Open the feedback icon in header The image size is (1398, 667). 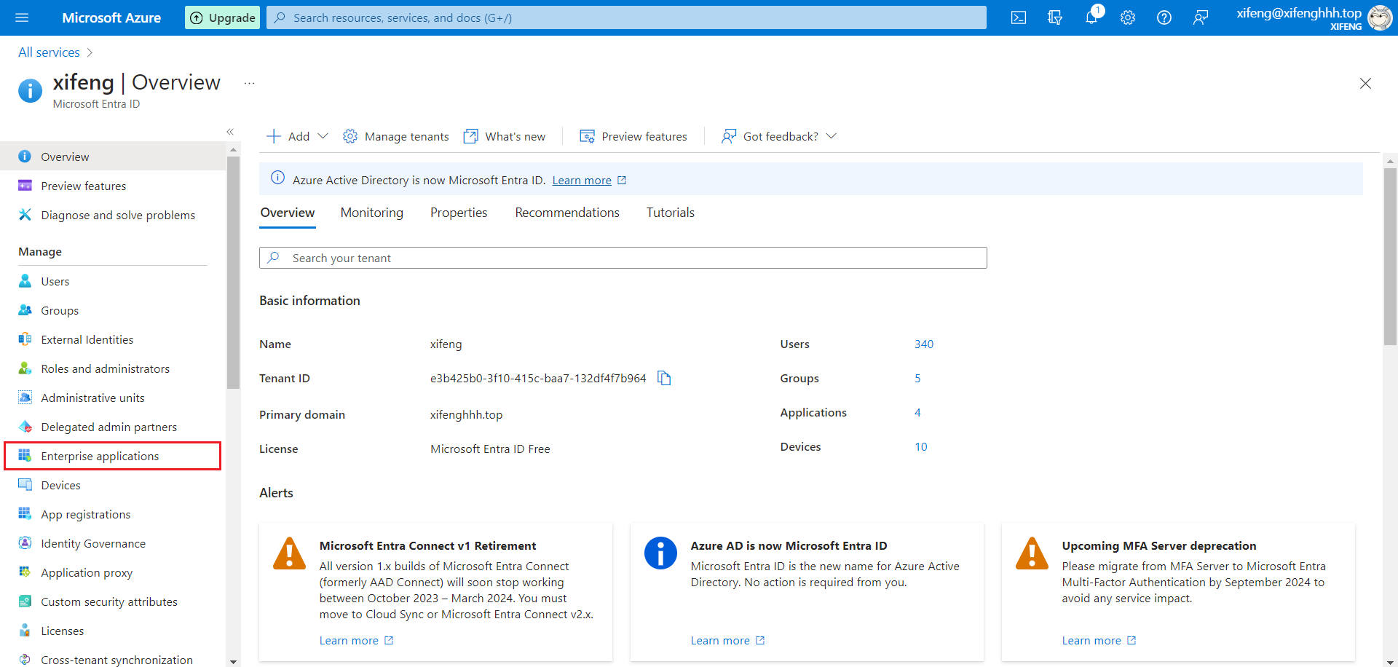[x=1201, y=17]
